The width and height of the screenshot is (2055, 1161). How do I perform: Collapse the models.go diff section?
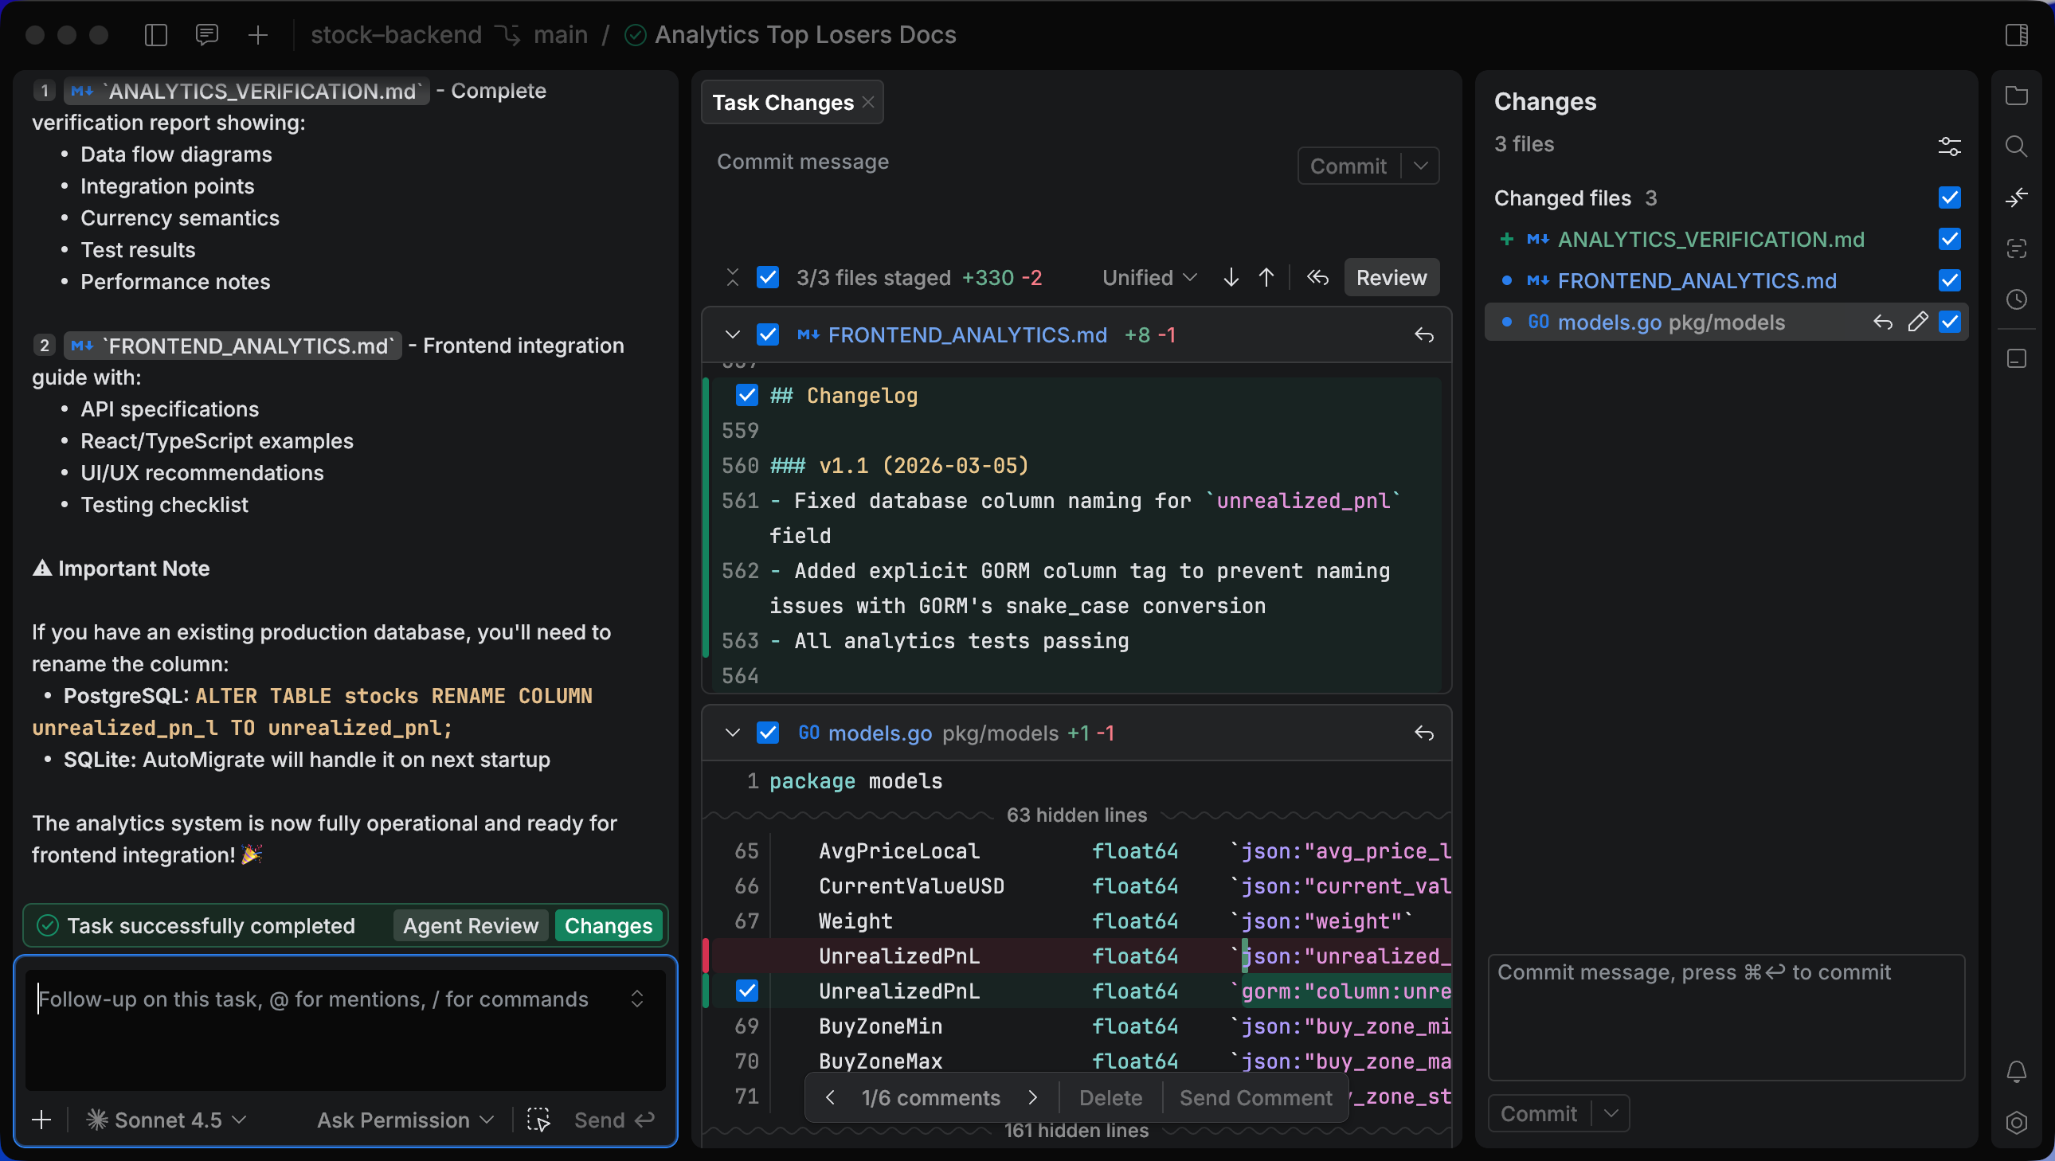tap(732, 733)
